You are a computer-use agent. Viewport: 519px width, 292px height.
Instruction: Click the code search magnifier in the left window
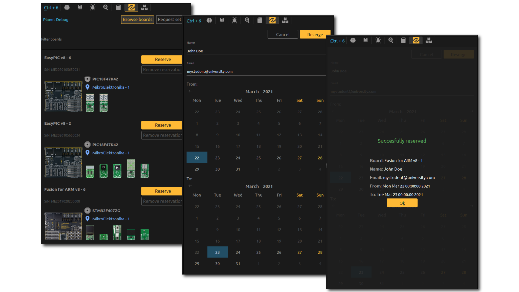click(105, 8)
